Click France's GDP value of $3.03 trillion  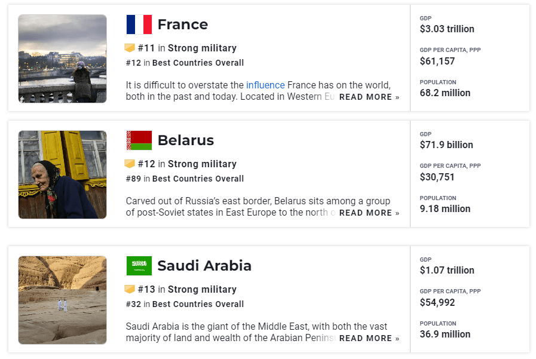click(447, 29)
